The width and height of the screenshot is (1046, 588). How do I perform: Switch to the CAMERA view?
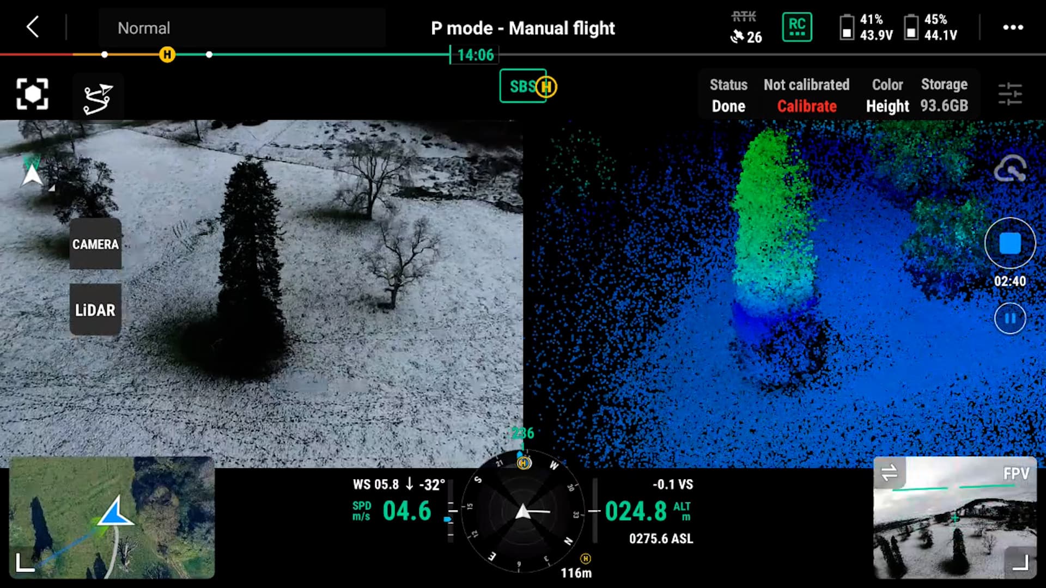[x=95, y=244]
